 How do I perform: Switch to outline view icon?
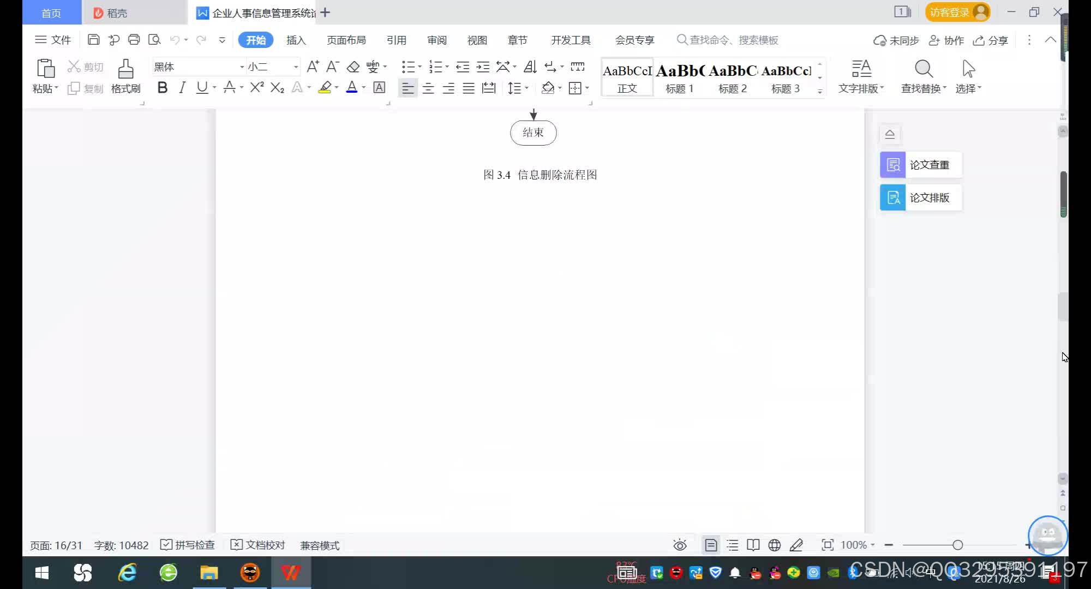pos(733,545)
